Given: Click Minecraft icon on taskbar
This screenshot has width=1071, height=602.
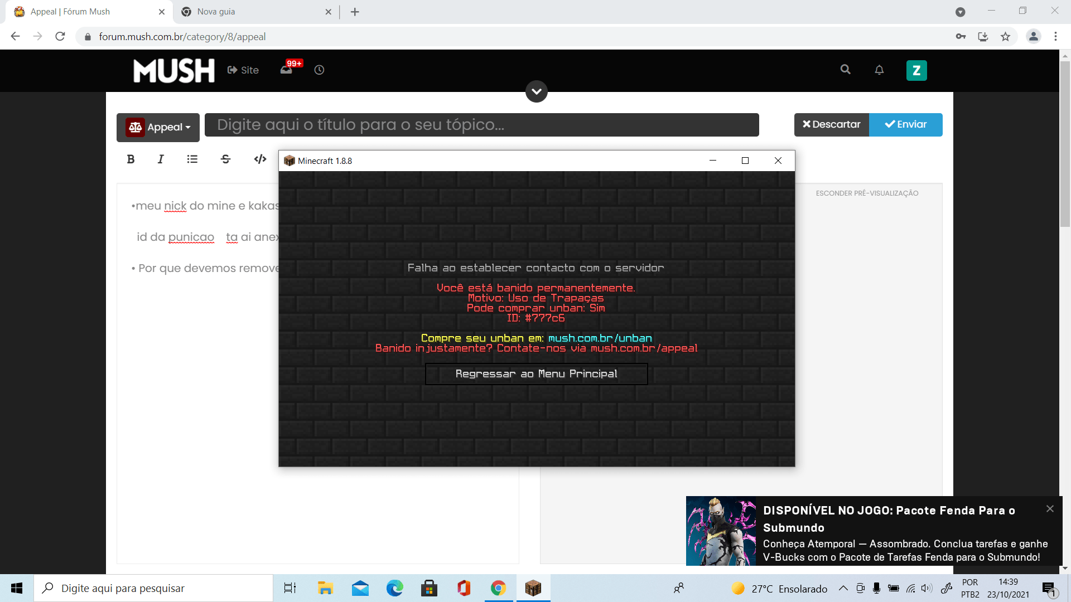Looking at the screenshot, I should tap(533, 589).
